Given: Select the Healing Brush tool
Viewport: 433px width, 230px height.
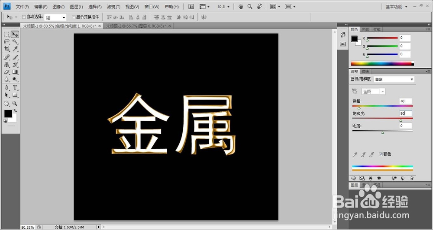Looking at the screenshot, I should [6, 57].
